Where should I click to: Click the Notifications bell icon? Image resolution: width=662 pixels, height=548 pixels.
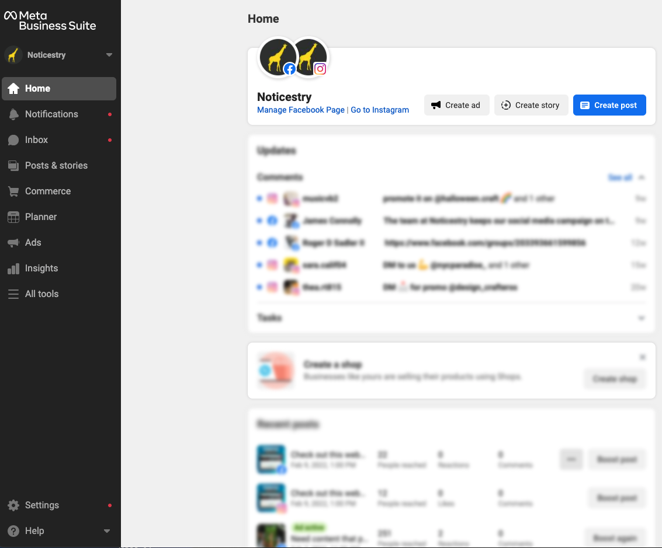click(x=13, y=114)
